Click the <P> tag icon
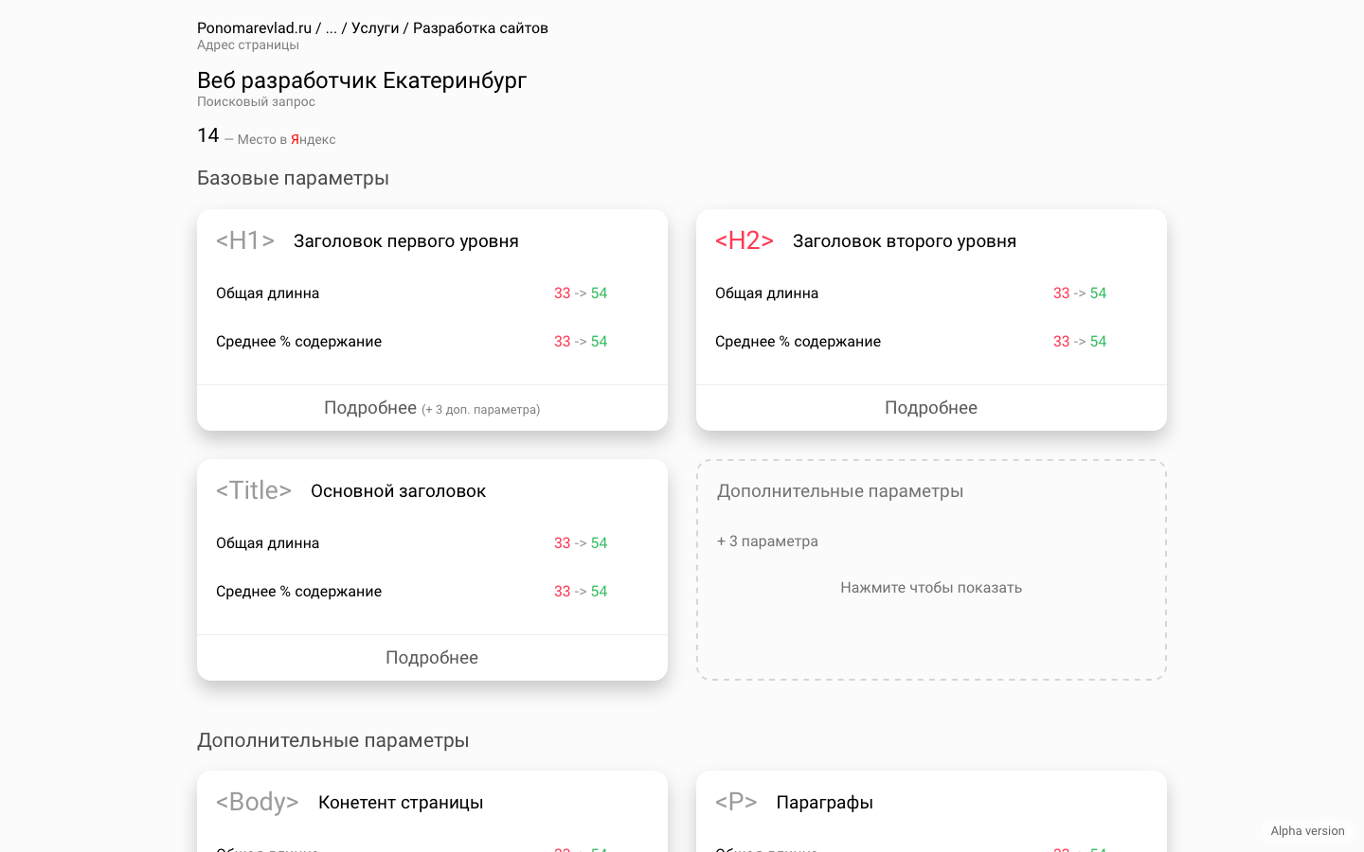 point(736,802)
